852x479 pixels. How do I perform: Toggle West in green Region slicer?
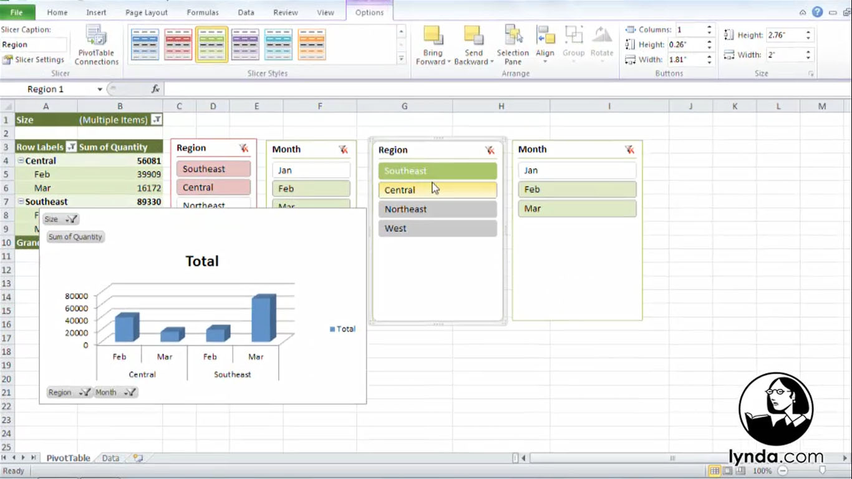tap(438, 229)
